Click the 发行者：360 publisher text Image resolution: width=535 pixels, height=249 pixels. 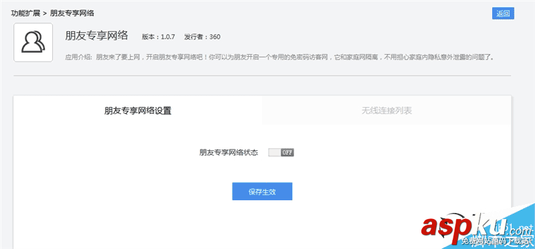coord(202,37)
